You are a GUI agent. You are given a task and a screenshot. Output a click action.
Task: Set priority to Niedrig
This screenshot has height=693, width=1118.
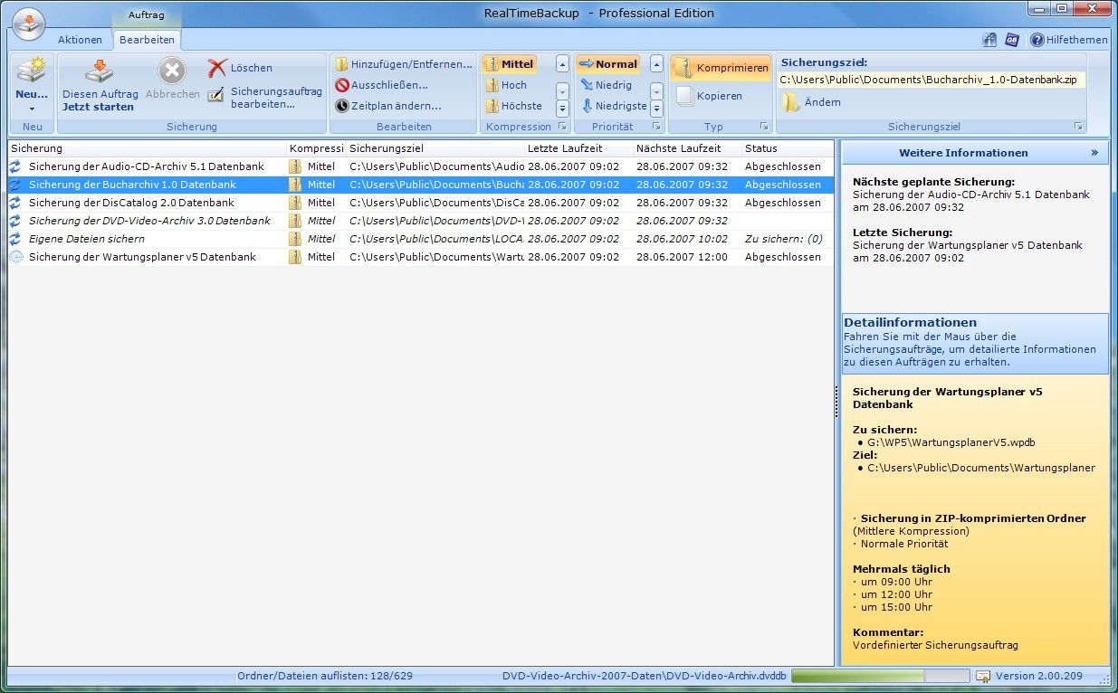(606, 85)
